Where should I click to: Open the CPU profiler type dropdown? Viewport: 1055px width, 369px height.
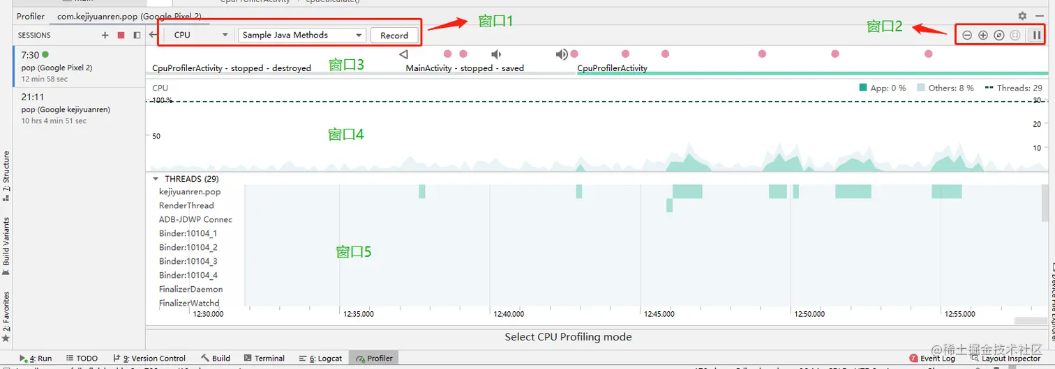(x=201, y=35)
